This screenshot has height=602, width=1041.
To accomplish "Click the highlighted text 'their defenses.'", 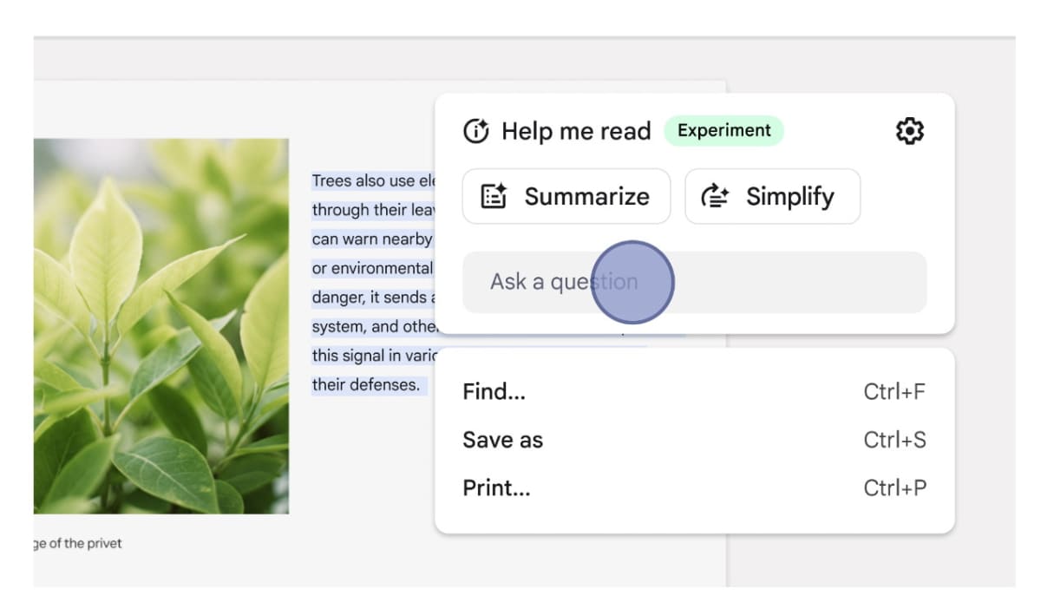I will coord(365,384).
